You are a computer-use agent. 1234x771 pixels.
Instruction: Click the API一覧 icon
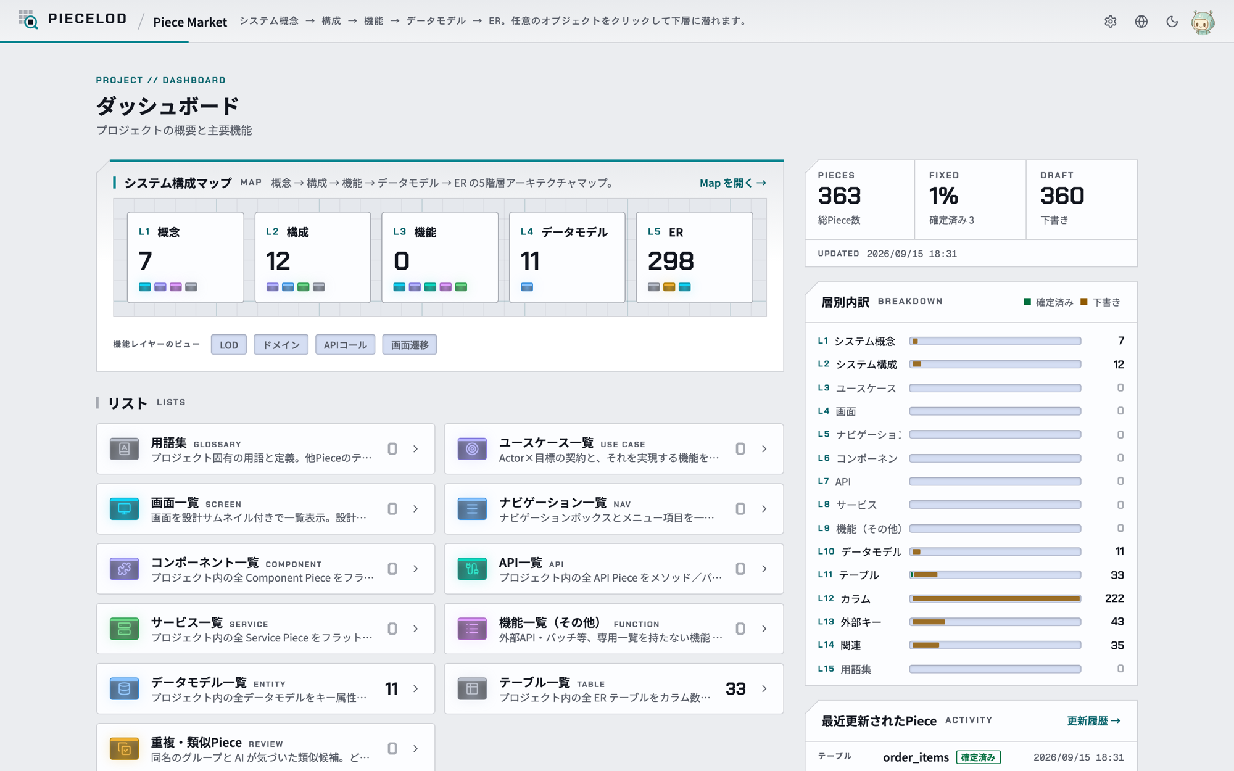pos(472,569)
